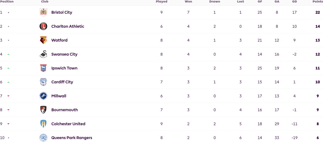Screen dimensions: 323x143
Task: Select the Queens Park Rangers crest
Action: click(43, 138)
